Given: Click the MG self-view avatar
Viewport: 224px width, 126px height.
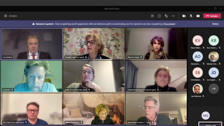Looking at the screenshot, I should (206, 116).
